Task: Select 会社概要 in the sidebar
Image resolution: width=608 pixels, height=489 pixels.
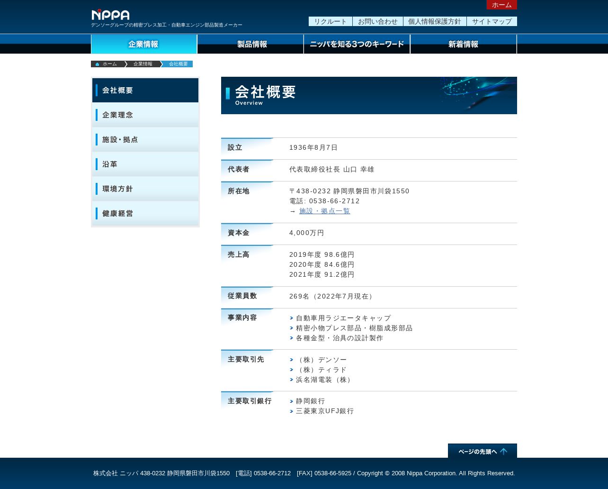Action: [x=145, y=90]
